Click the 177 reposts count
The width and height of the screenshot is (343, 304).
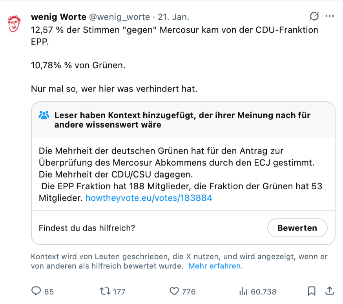pyautogui.click(x=119, y=291)
